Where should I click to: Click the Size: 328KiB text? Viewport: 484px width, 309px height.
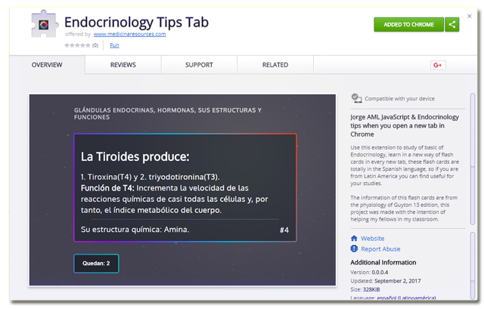point(365,289)
